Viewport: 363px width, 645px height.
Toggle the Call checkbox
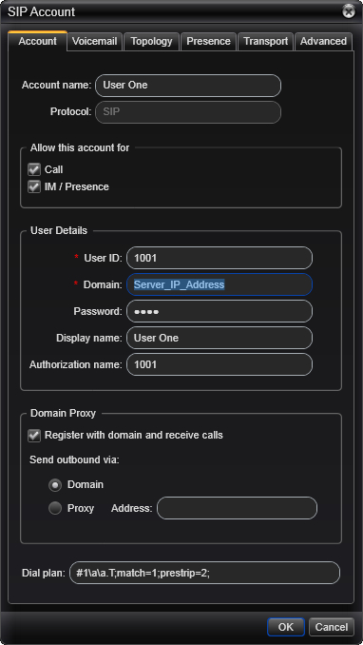pyautogui.click(x=34, y=169)
